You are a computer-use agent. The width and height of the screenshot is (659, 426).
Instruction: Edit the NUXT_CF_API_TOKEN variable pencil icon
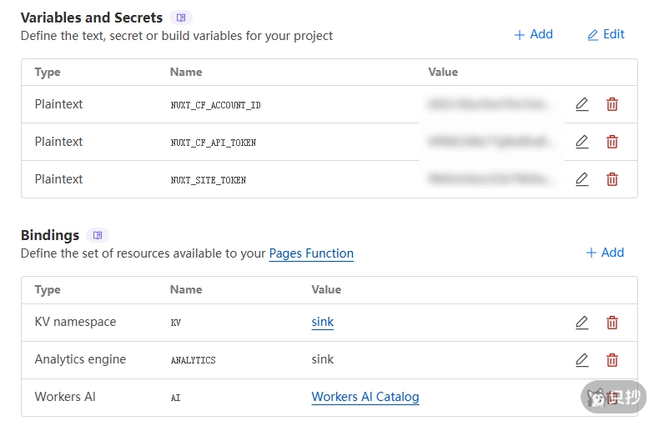[x=581, y=142]
